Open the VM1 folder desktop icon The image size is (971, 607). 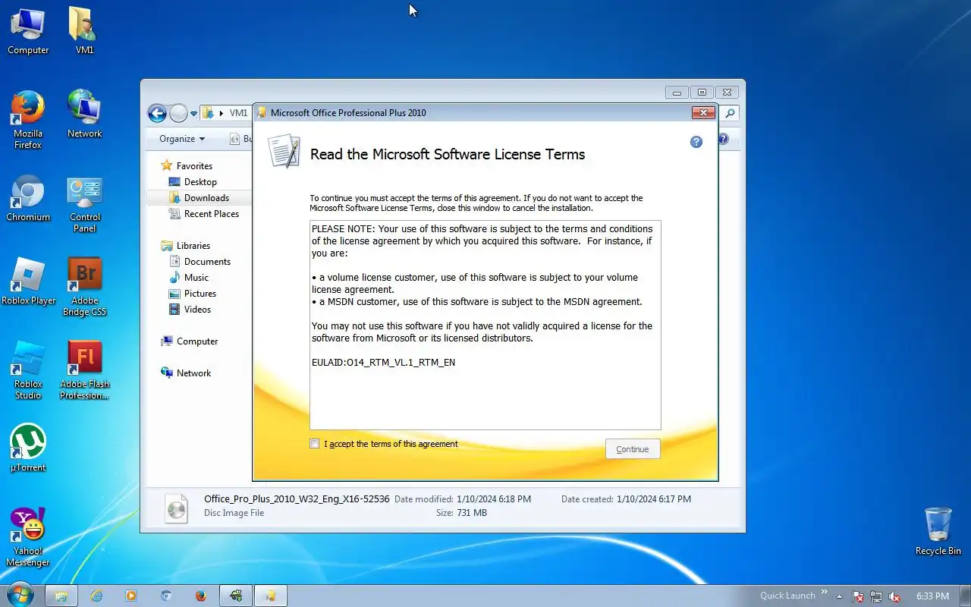(x=84, y=31)
